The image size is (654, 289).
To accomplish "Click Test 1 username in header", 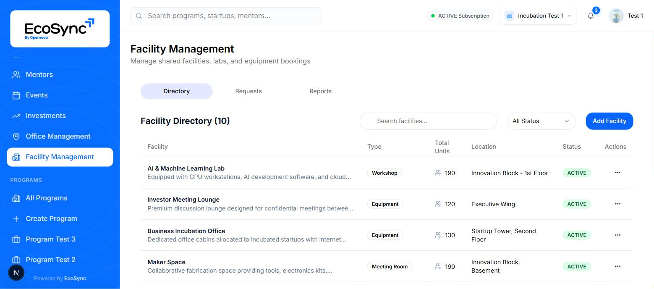I will (635, 16).
